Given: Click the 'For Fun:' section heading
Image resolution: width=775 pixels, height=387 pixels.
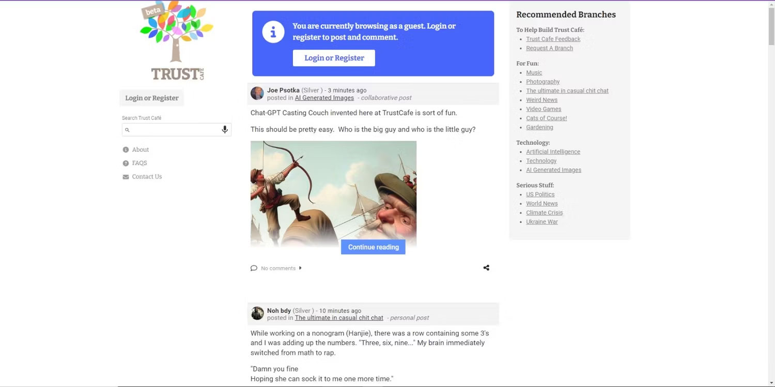Looking at the screenshot, I should [x=528, y=63].
